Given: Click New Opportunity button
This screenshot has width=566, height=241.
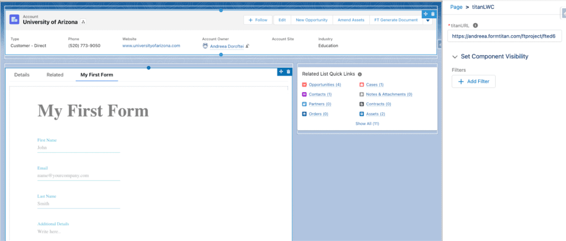Looking at the screenshot, I should (312, 20).
